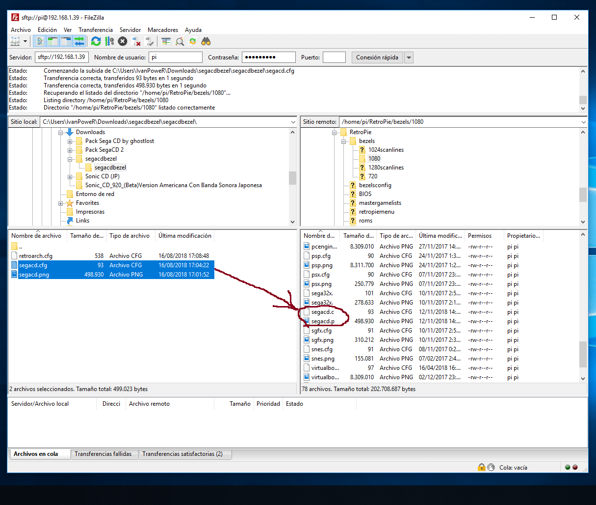Screen dimensions: 596x505
Task: Toggle synchronized browsing icon
Action: 193,42
